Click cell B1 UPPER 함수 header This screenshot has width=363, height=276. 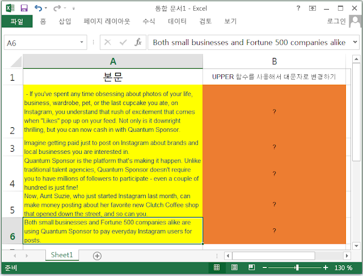tap(275, 77)
